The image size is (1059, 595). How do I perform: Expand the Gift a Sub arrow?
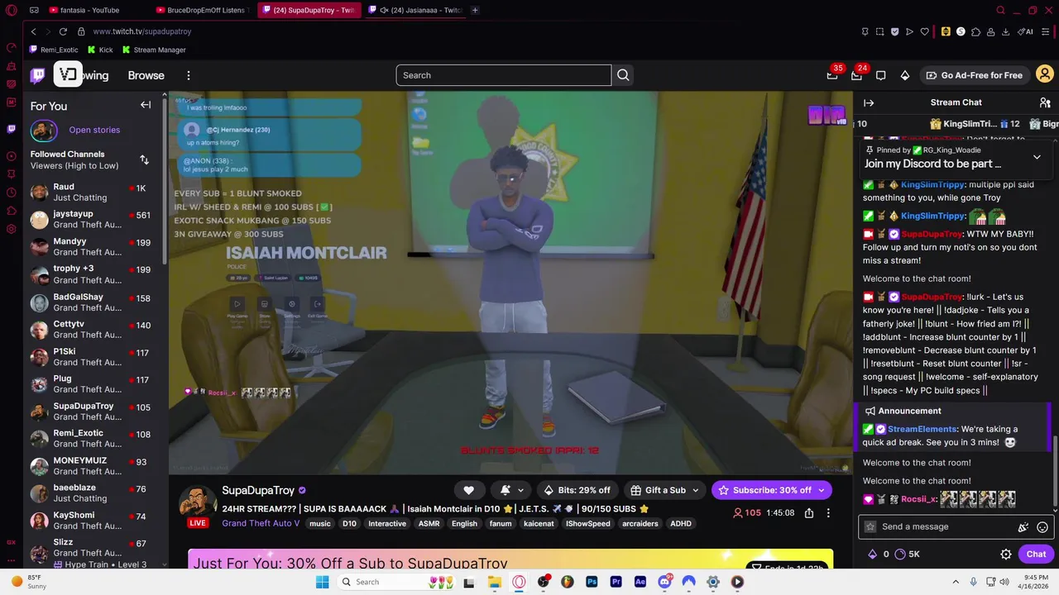(696, 490)
